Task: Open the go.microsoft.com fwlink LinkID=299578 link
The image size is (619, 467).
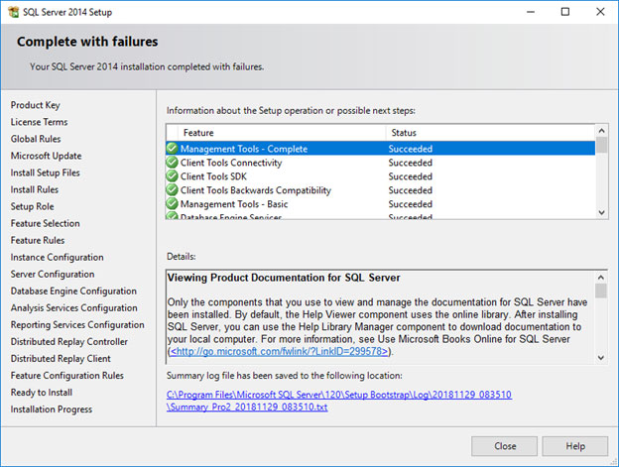Action: click(x=279, y=351)
